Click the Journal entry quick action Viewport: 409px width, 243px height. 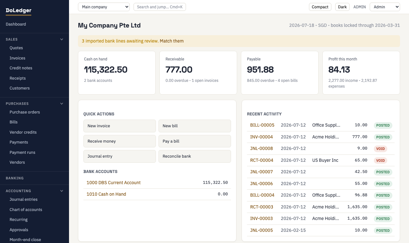pyautogui.click(x=120, y=156)
